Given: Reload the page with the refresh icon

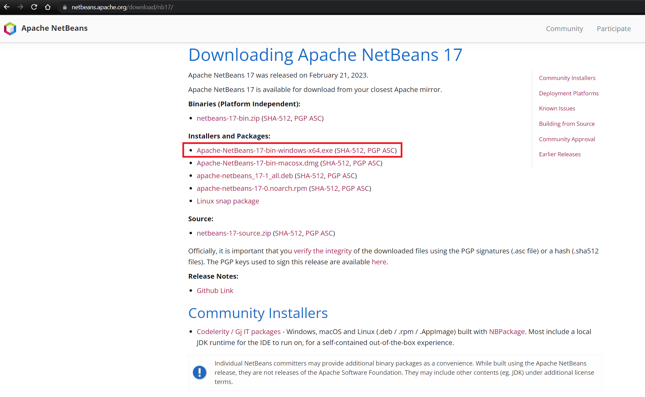Looking at the screenshot, I should click(34, 7).
